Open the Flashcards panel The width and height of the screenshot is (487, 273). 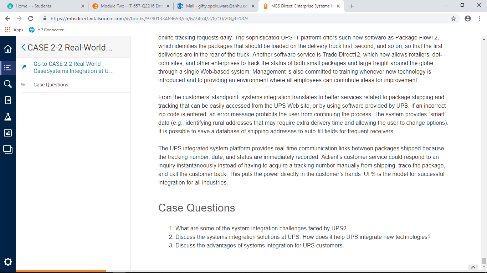[8, 150]
